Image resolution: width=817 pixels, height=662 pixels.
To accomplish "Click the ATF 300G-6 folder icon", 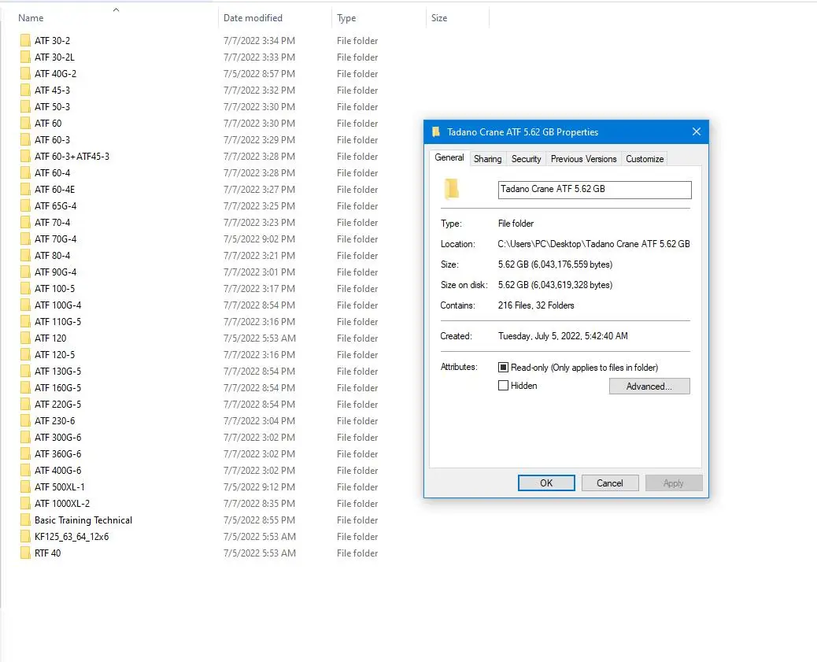I will (25, 438).
